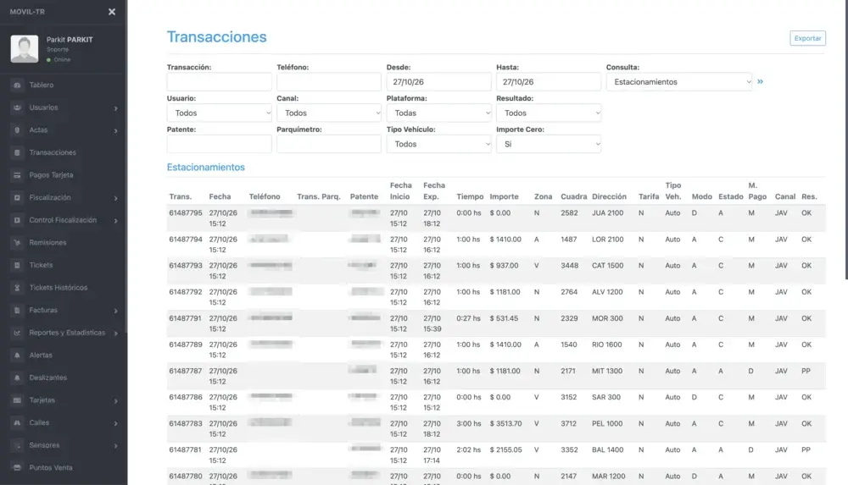Click transaction number 61487787
Screen dimensions: 848x485
186,371
